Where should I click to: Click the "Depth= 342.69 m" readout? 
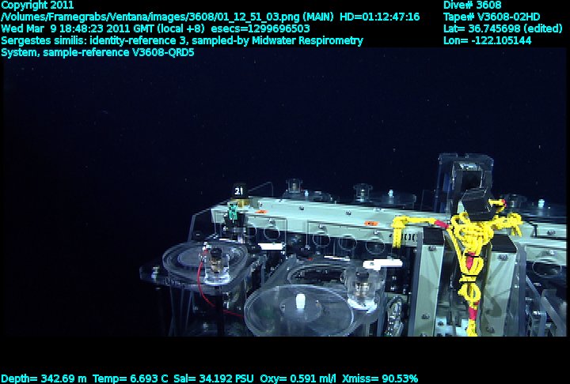[x=44, y=378]
